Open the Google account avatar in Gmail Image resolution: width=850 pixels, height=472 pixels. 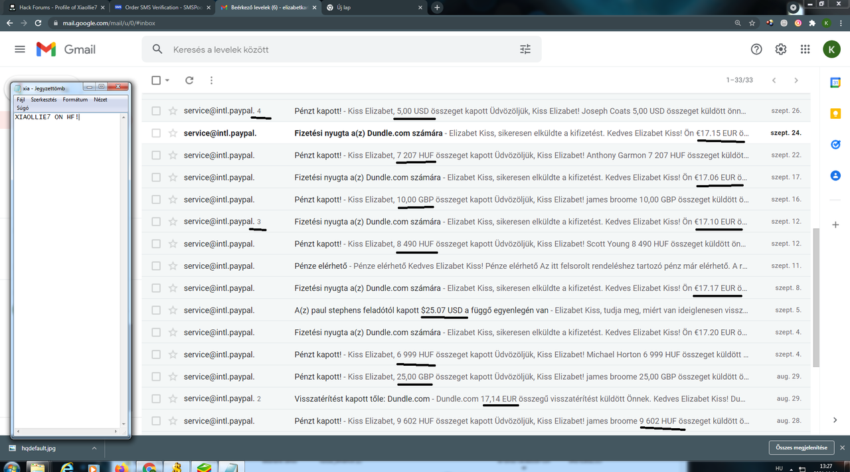click(831, 49)
